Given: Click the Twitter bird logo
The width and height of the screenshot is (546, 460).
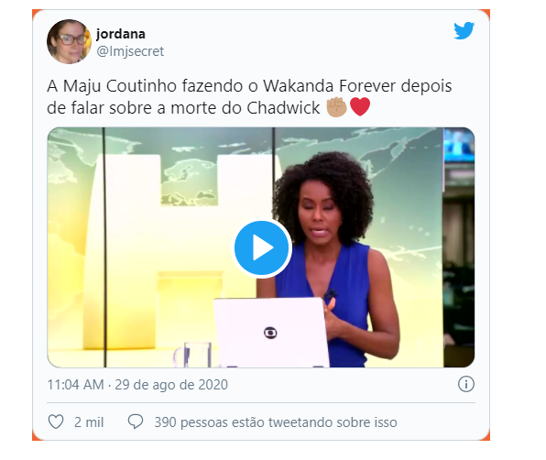Looking at the screenshot, I should point(464,30).
